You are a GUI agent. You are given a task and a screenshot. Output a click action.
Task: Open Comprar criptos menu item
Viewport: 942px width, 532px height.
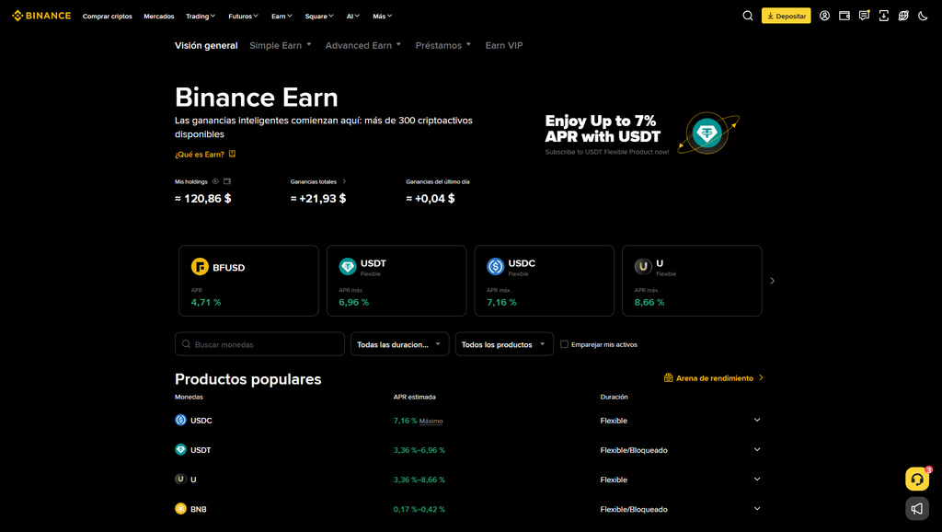click(x=107, y=17)
